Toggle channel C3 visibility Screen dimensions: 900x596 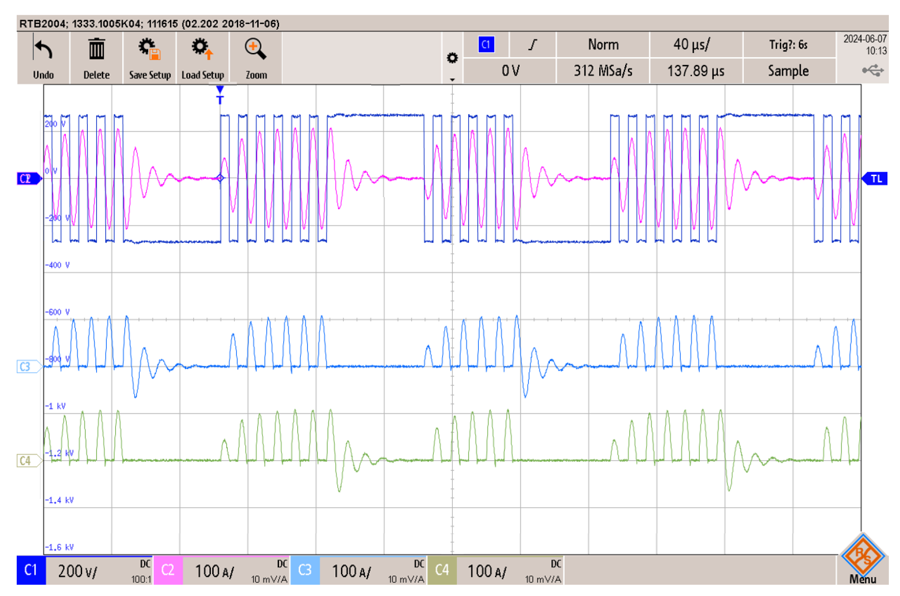coord(305,571)
